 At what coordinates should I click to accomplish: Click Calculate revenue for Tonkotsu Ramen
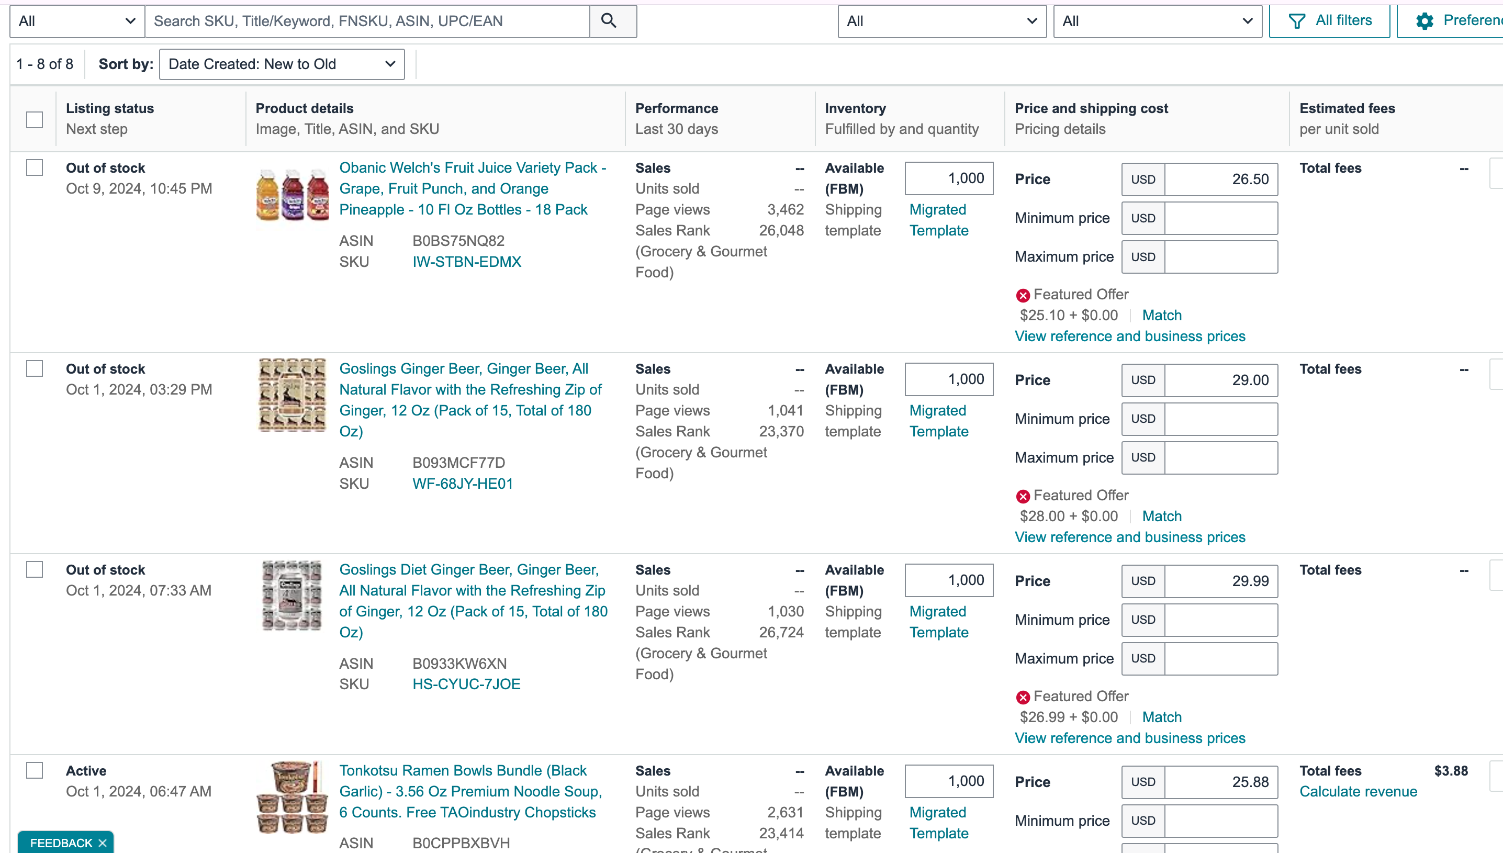pos(1359,792)
